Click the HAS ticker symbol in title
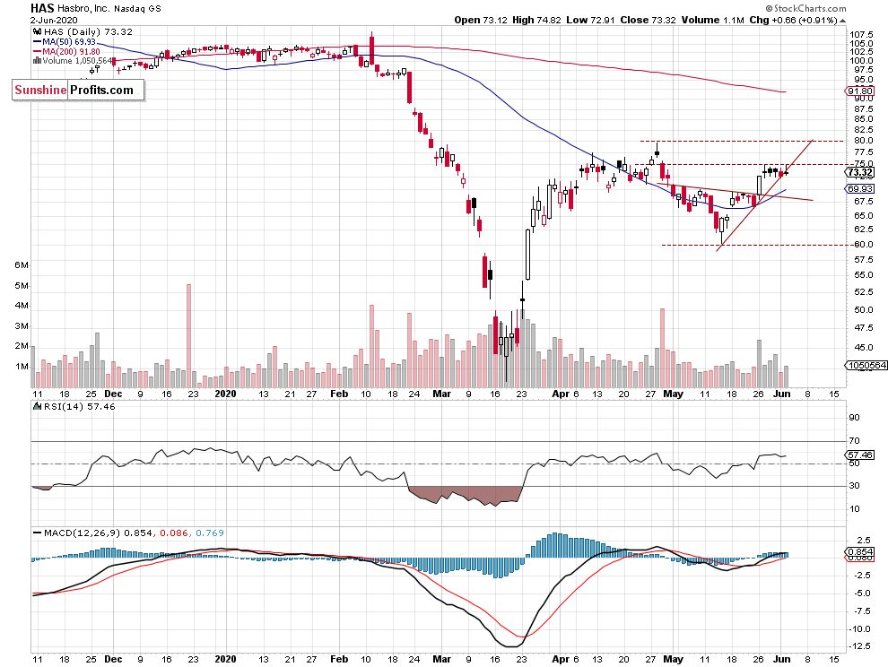 click(42, 8)
